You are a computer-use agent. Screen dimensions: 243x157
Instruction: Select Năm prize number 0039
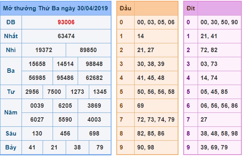coord(37,106)
